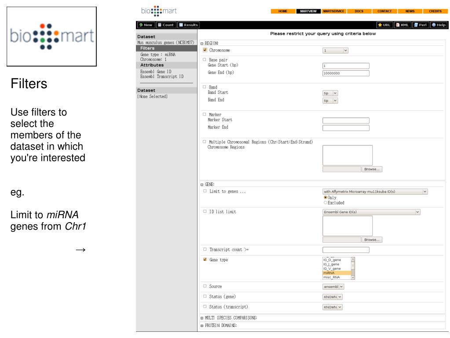The image size is (450, 338).
Task: Expand MULTI SPECIES COMPARISONS section
Action: tap(202, 318)
